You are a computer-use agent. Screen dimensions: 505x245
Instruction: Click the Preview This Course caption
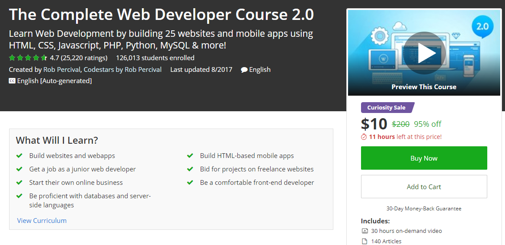424,87
